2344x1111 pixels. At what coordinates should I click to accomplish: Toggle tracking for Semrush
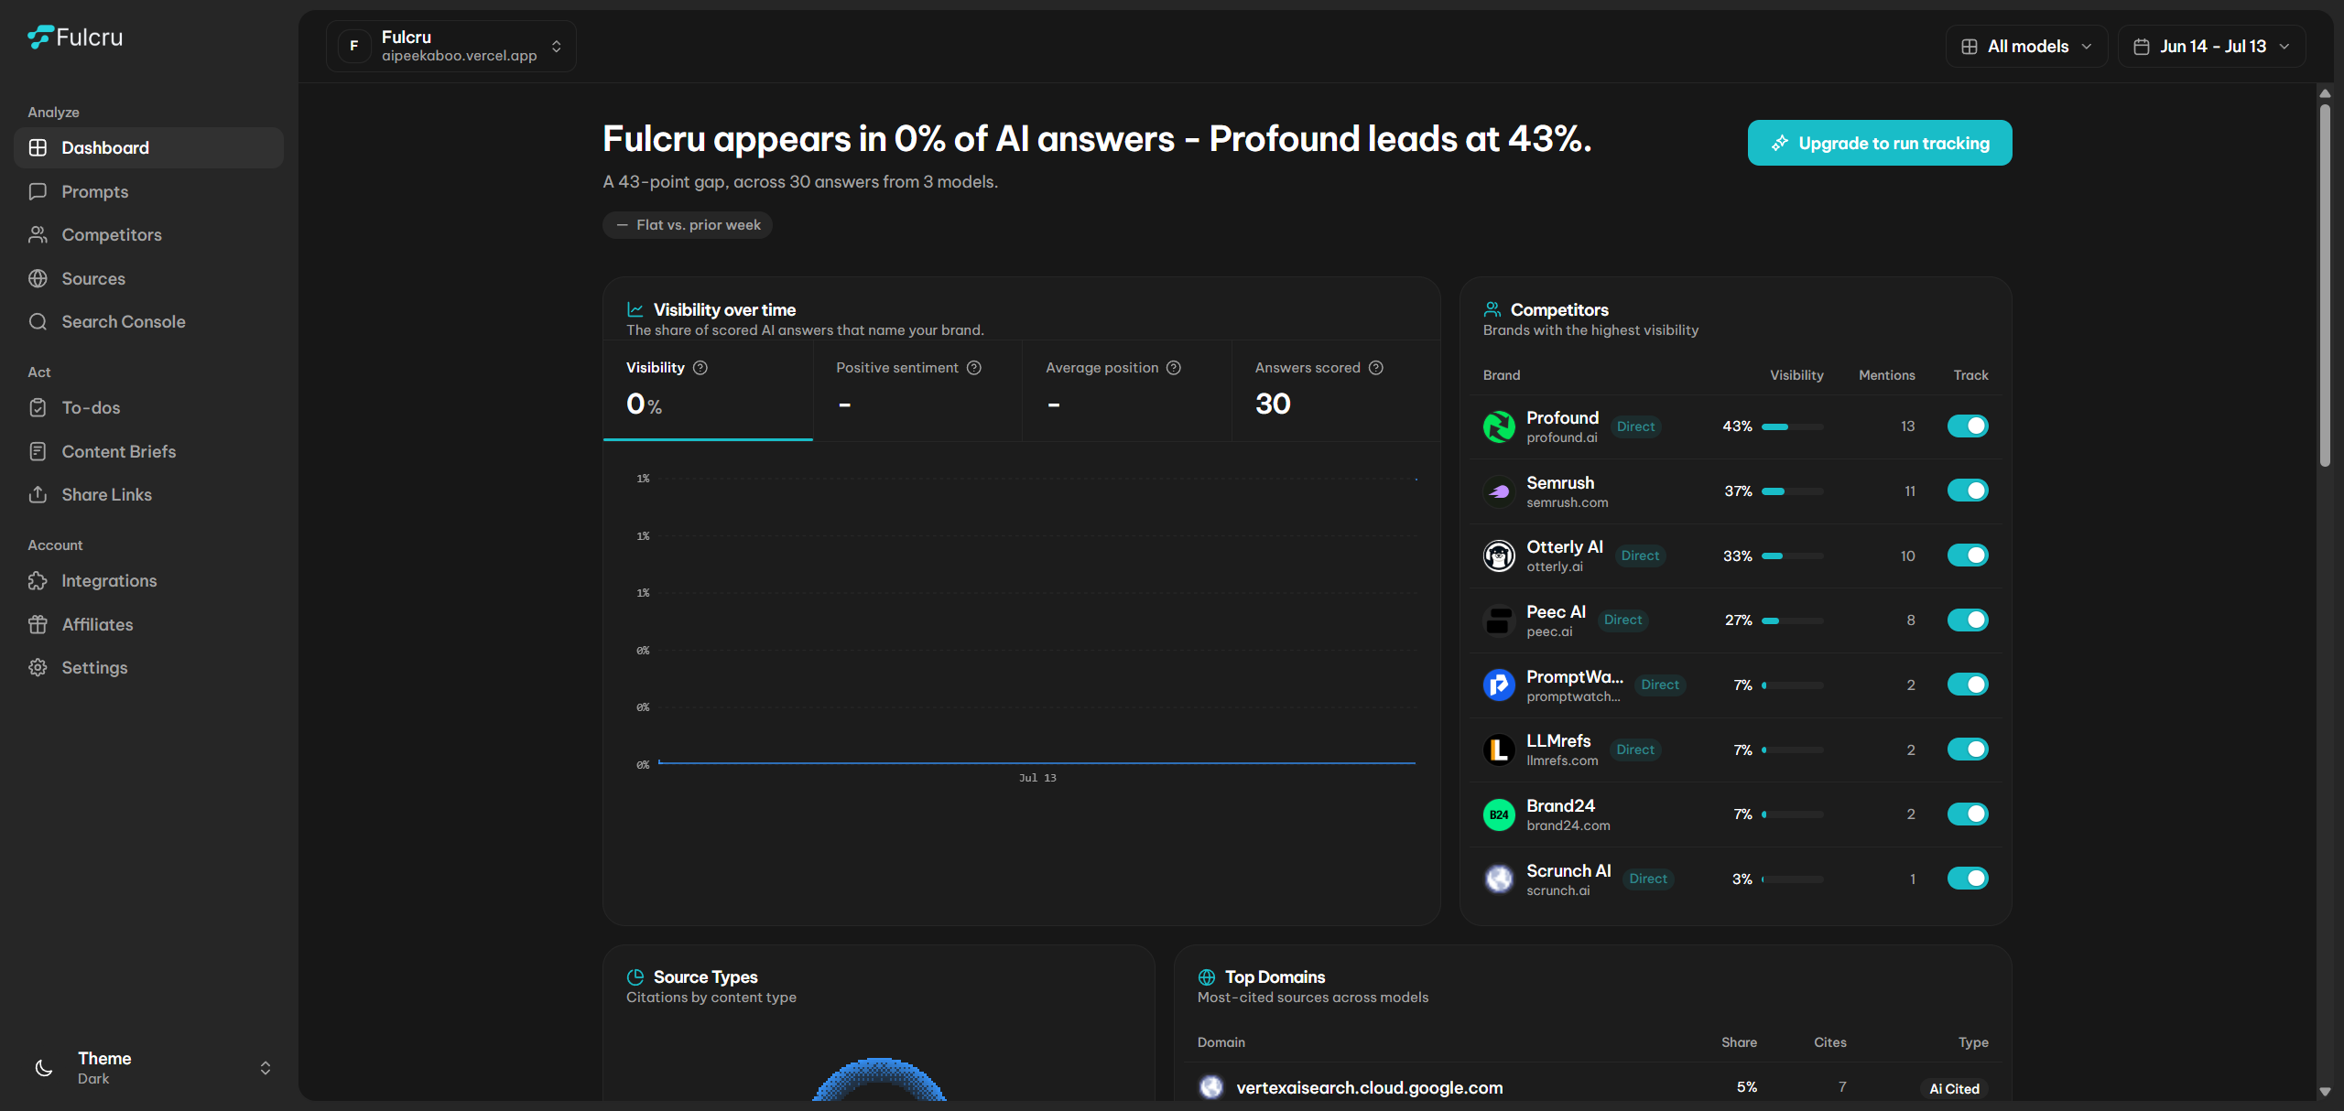[x=1968, y=491]
